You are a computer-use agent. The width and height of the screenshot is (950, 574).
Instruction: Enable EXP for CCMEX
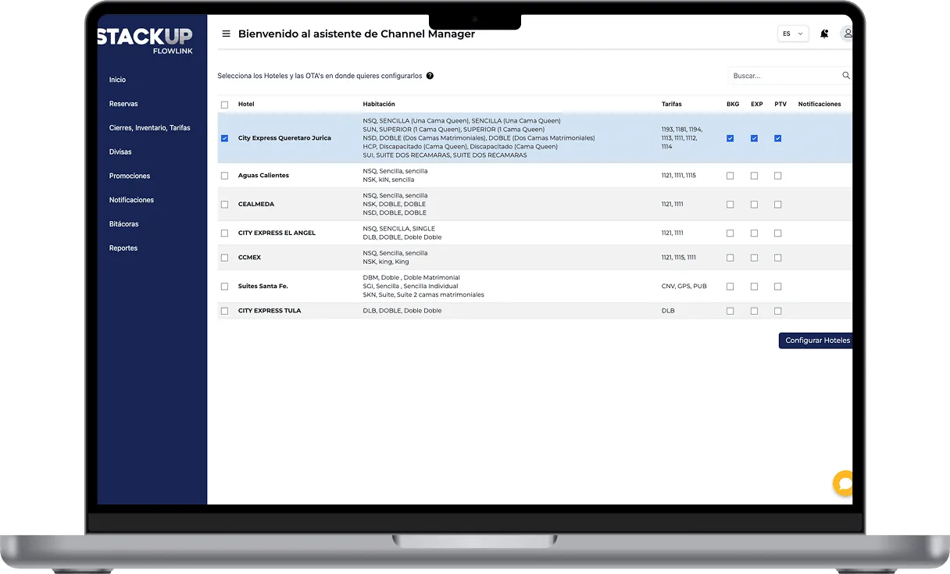click(755, 258)
